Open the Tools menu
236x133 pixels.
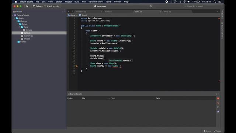[108, 1]
